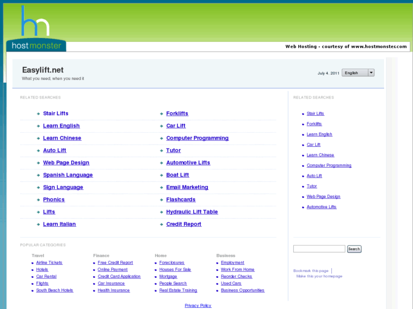Open Work From Home link
This screenshot has height=309, width=413.
237,269
